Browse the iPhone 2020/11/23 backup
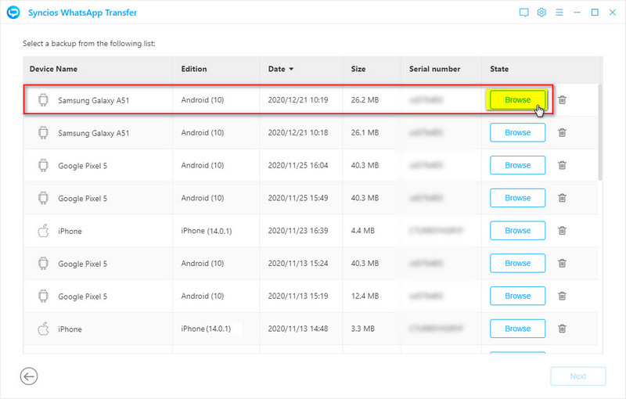 coord(517,231)
